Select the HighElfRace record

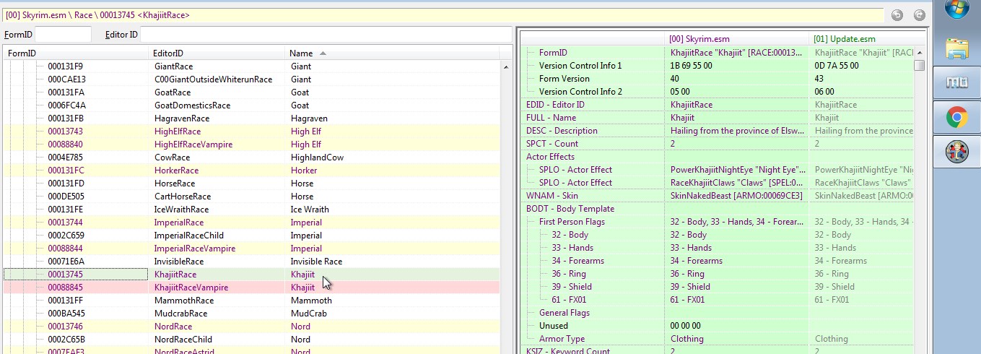pyautogui.click(x=251, y=131)
